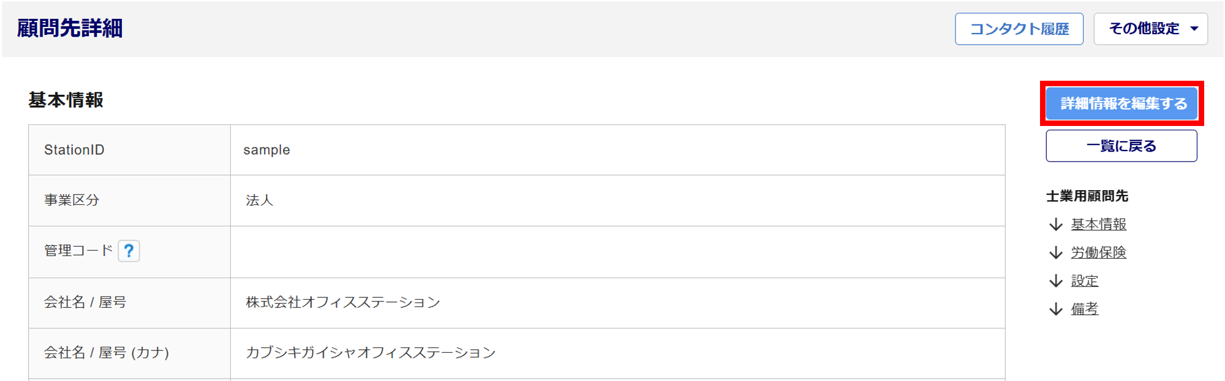Jump to the 労働保険 section link
The width and height of the screenshot is (1225, 381).
[x=1098, y=253]
